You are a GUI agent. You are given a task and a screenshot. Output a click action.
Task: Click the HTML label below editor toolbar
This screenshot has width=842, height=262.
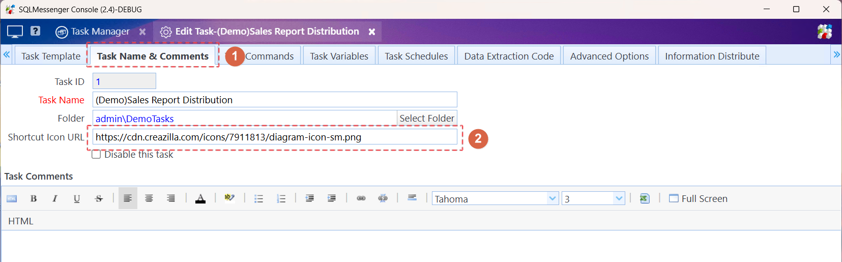click(21, 221)
